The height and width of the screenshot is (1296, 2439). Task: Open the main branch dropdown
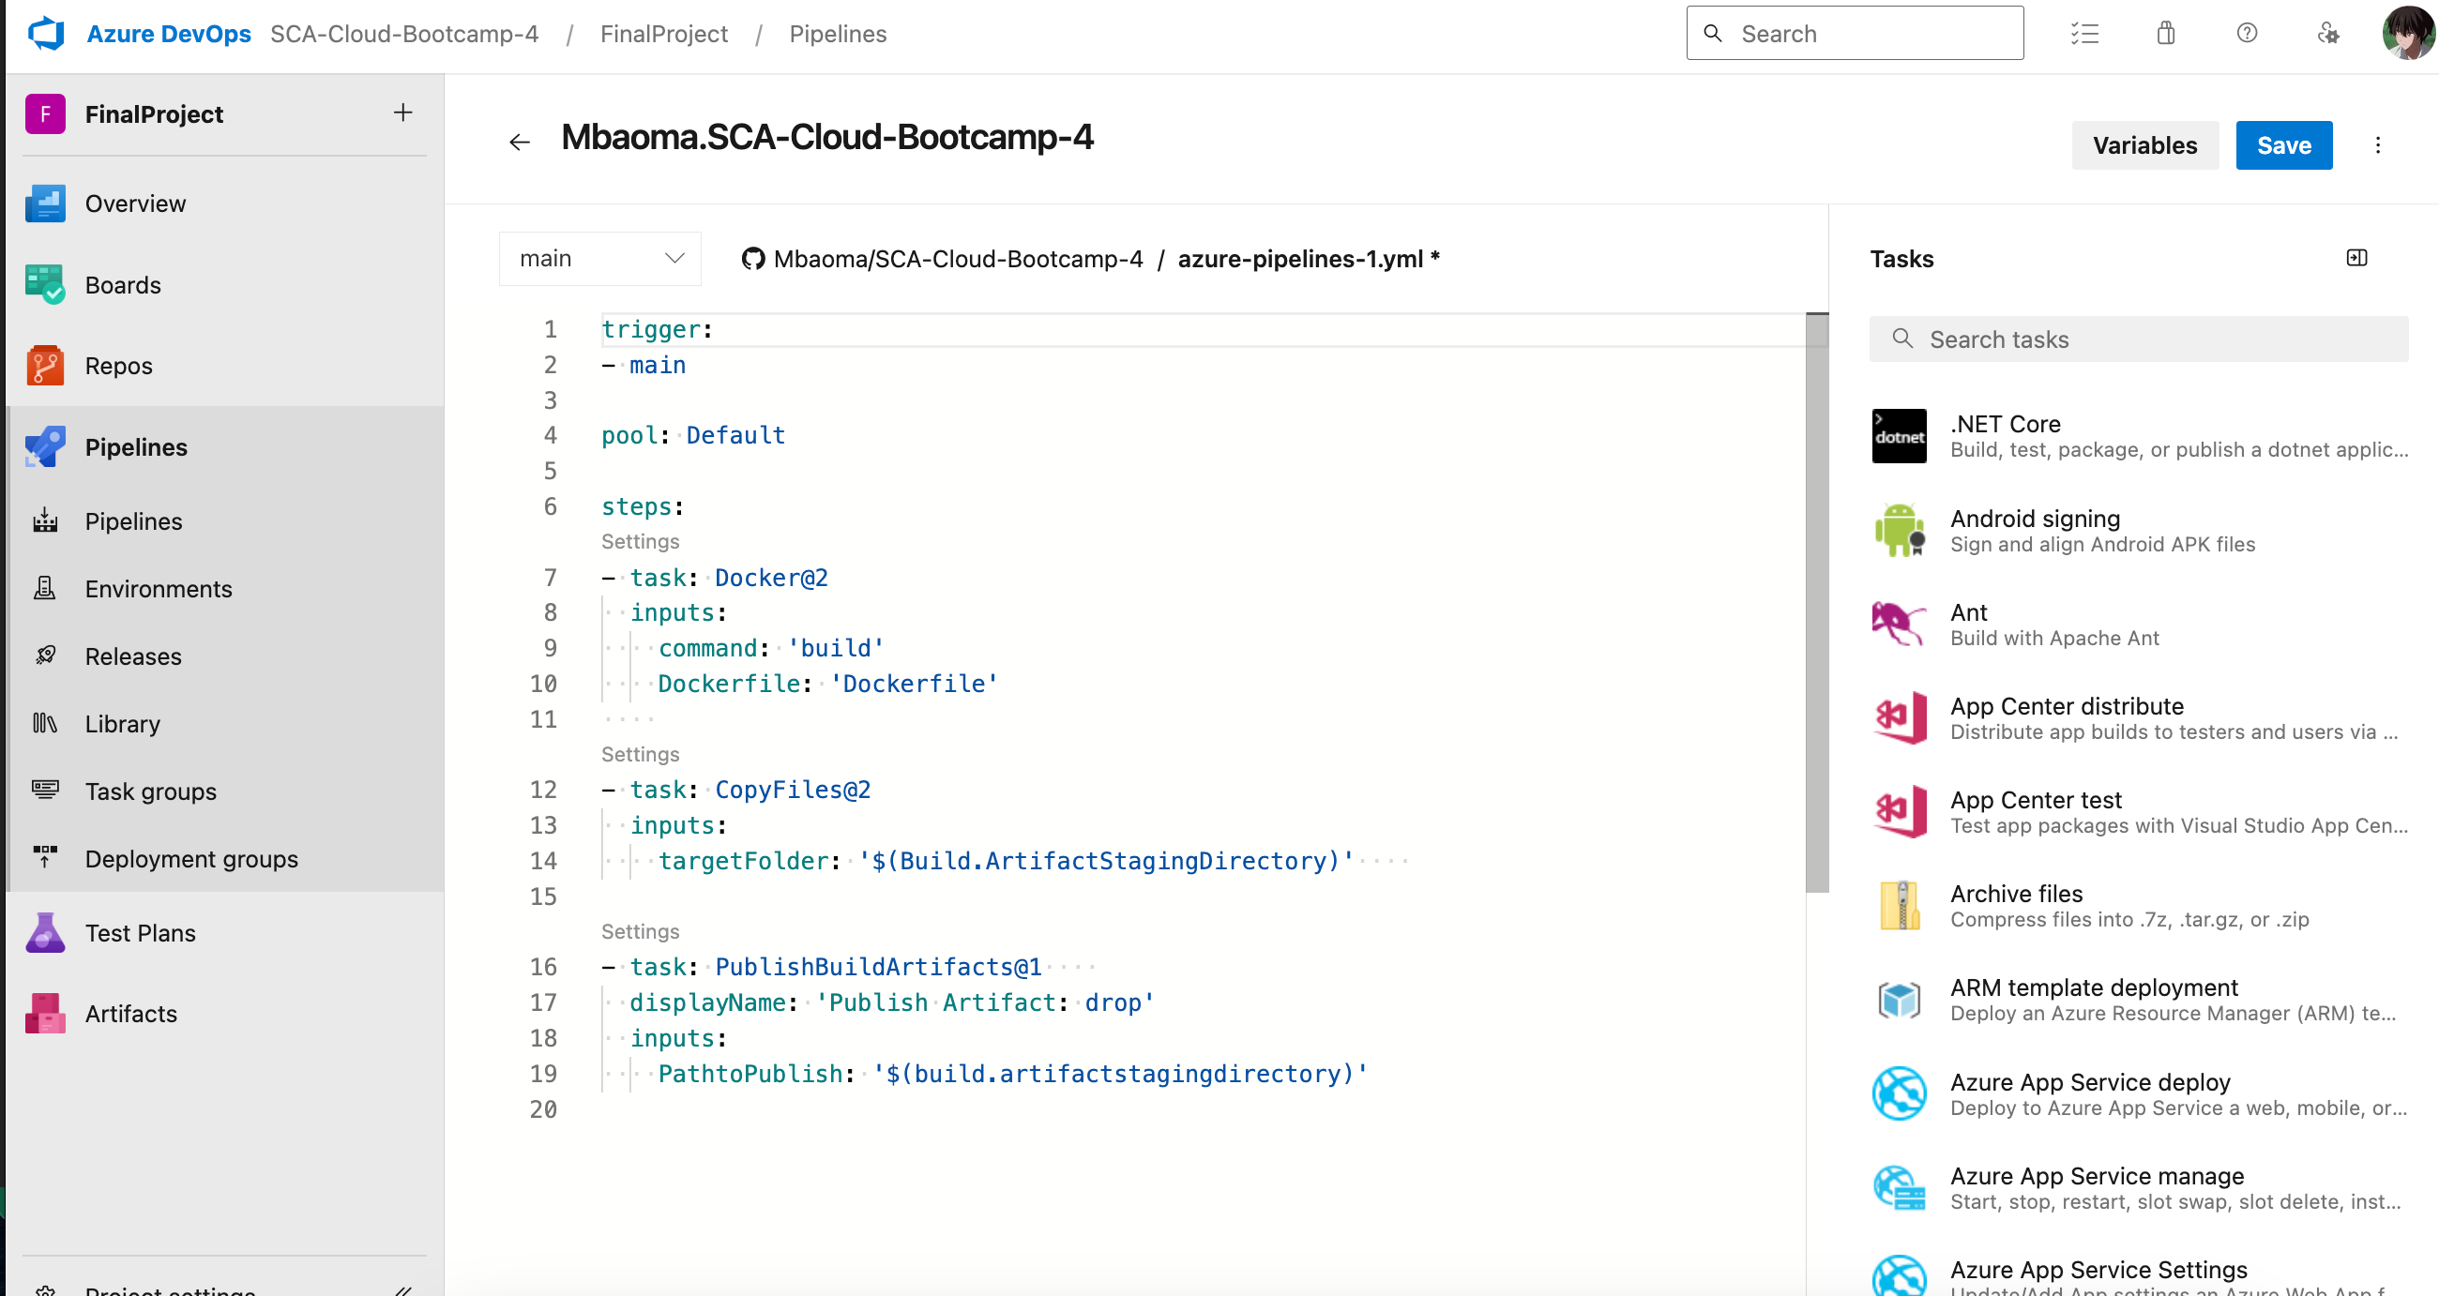599,258
